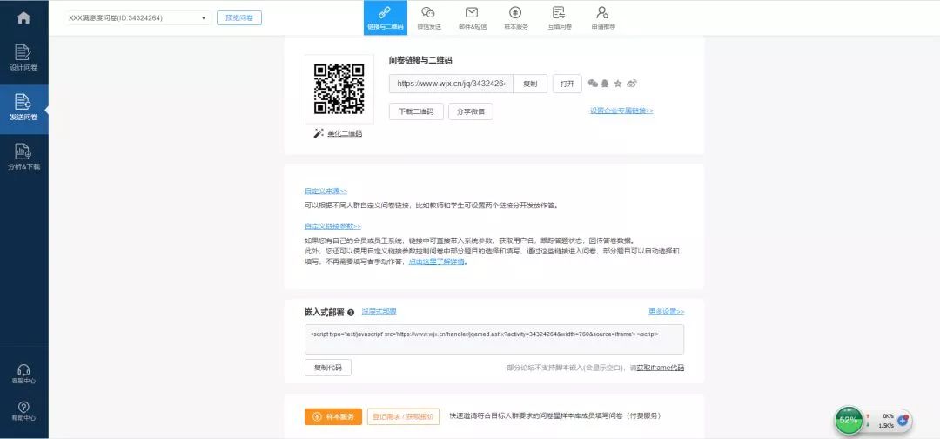Open 更多设置 link
Screen dimensions: 940x439
tap(666, 312)
